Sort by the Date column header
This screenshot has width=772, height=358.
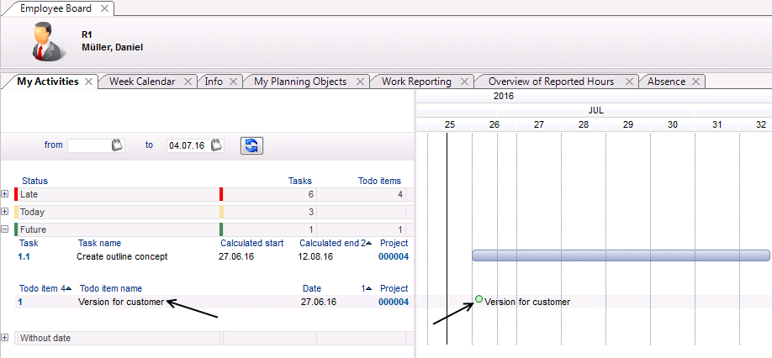click(x=312, y=288)
